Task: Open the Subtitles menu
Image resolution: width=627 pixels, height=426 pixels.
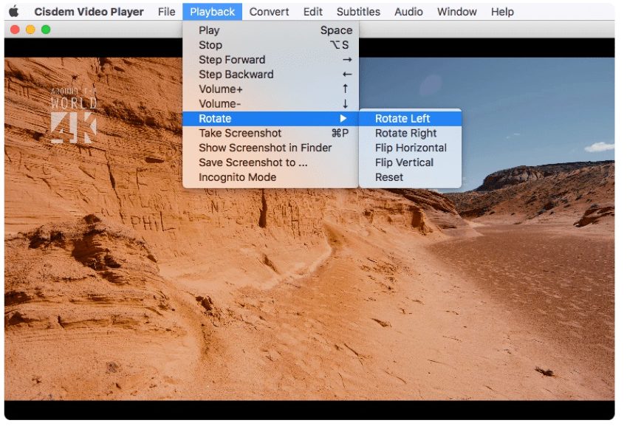Action: click(x=358, y=12)
